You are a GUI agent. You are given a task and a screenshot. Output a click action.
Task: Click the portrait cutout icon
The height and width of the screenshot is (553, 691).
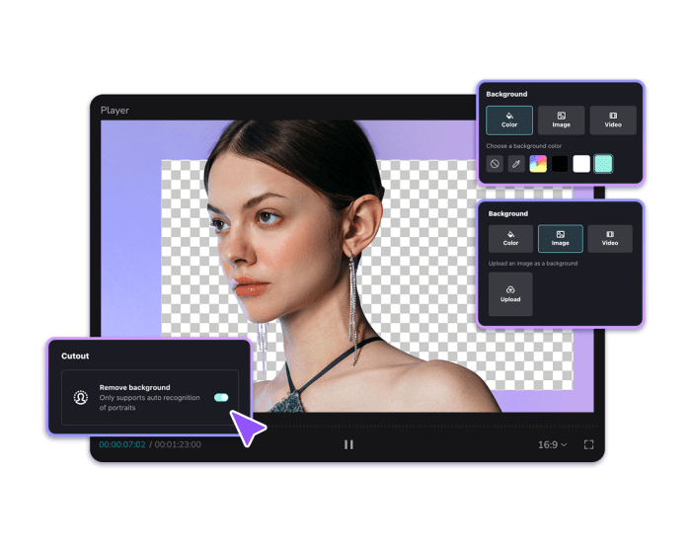point(81,397)
